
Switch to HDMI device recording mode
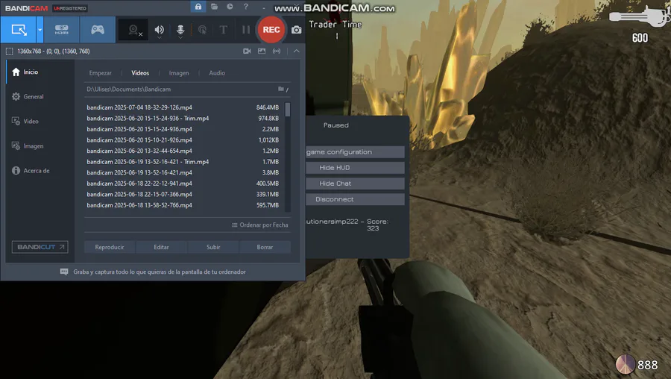tap(62, 30)
